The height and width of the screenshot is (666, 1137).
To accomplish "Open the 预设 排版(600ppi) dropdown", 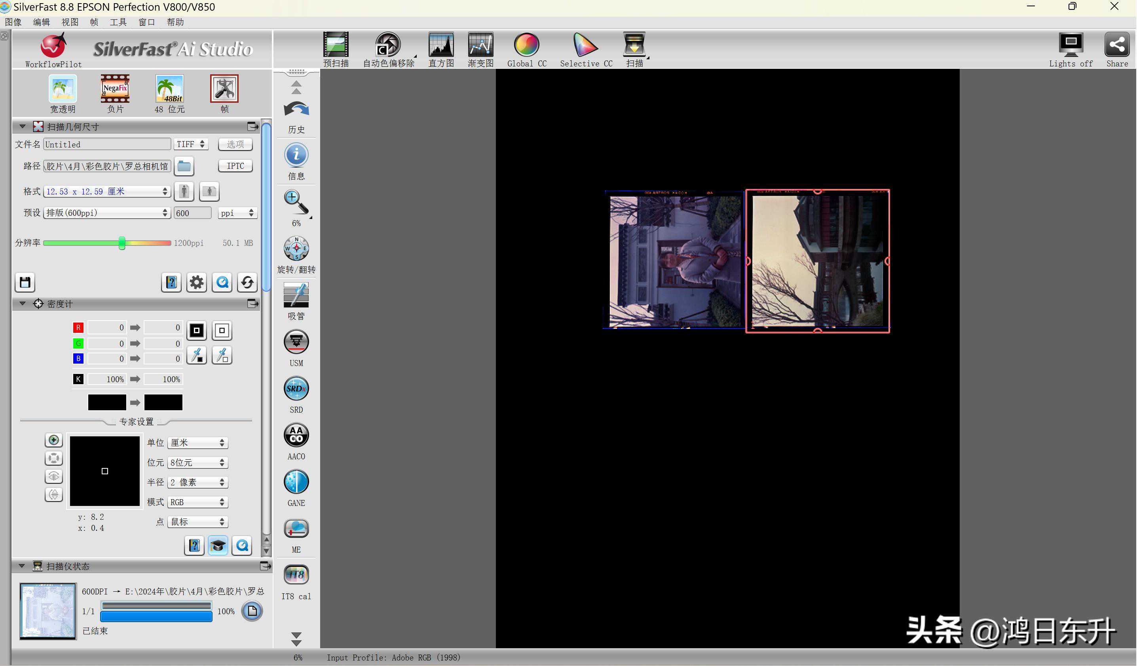I will coord(106,213).
